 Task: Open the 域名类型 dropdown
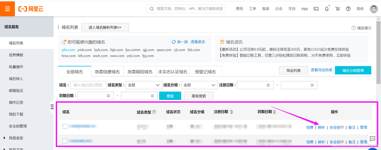pos(144,85)
